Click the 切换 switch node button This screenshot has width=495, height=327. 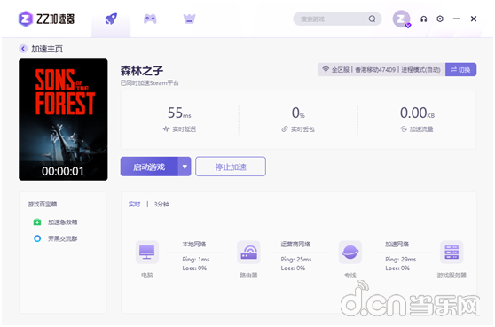[x=460, y=70]
